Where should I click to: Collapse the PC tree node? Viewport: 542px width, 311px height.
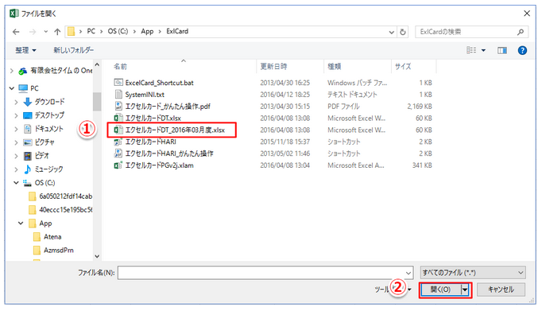[11, 88]
